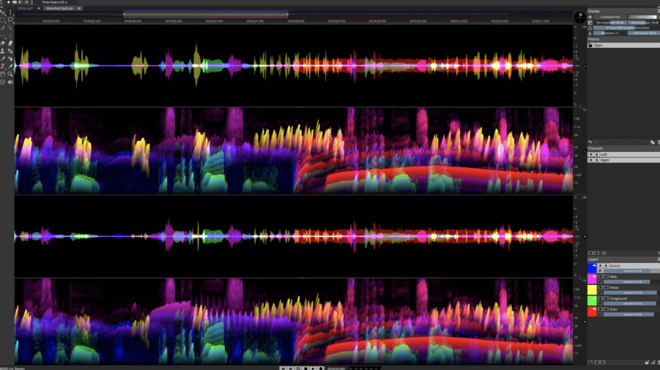This screenshot has height=370, width=660.
Task: Mute the Siren layer
Action: click(x=600, y=309)
